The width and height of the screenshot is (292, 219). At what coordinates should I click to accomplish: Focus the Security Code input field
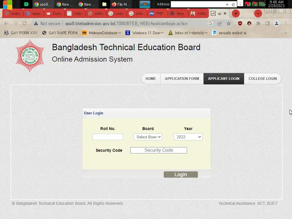(159, 150)
